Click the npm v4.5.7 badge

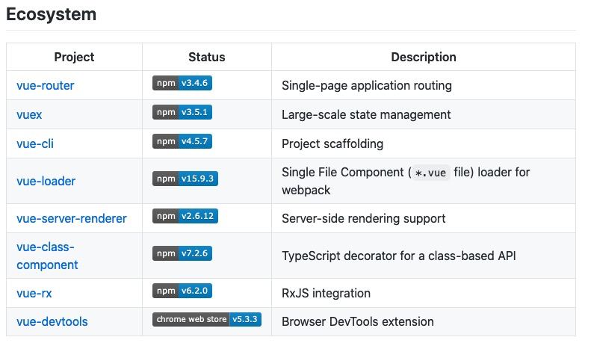point(182,141)
